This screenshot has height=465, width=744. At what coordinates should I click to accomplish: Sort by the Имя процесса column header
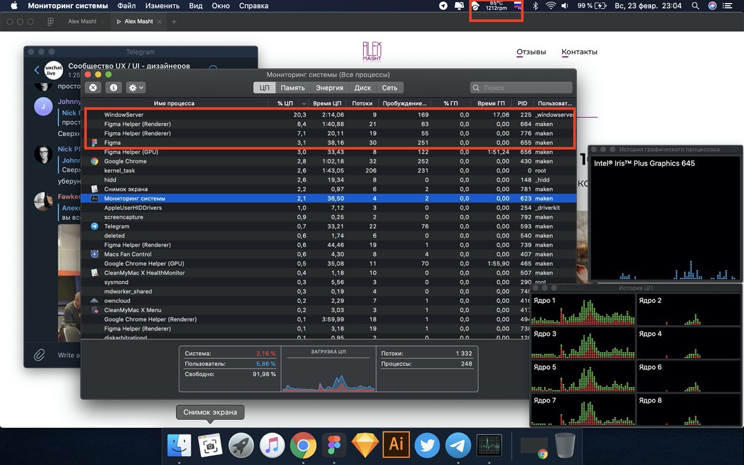point(174,103)
